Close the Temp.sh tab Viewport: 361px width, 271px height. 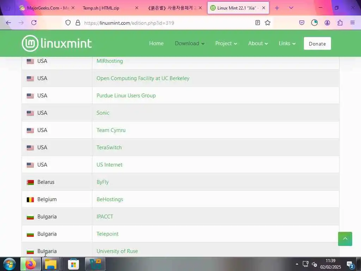coord(137,8)
